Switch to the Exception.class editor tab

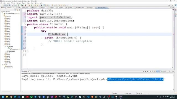pyautogui.click(x=79, y=8)
